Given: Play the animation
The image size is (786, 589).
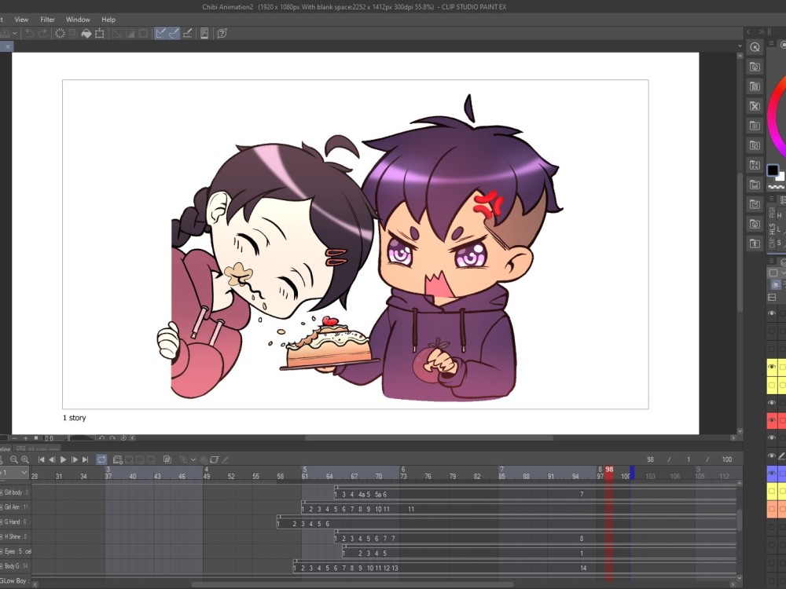Looking at the screenshot, I should pyautogui.click(x=63, y=459).
